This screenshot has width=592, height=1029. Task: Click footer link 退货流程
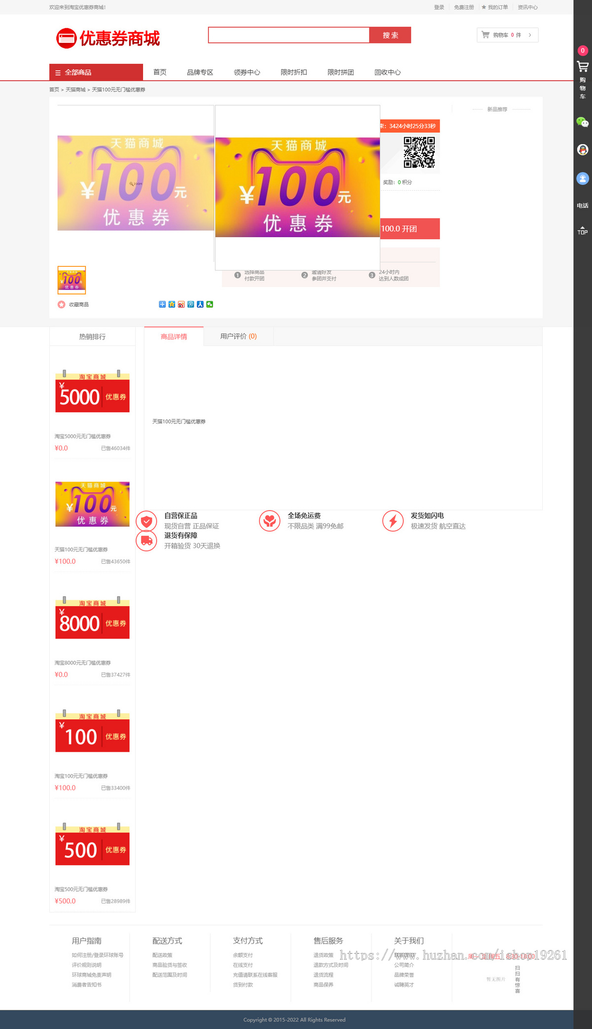point(323,975)
